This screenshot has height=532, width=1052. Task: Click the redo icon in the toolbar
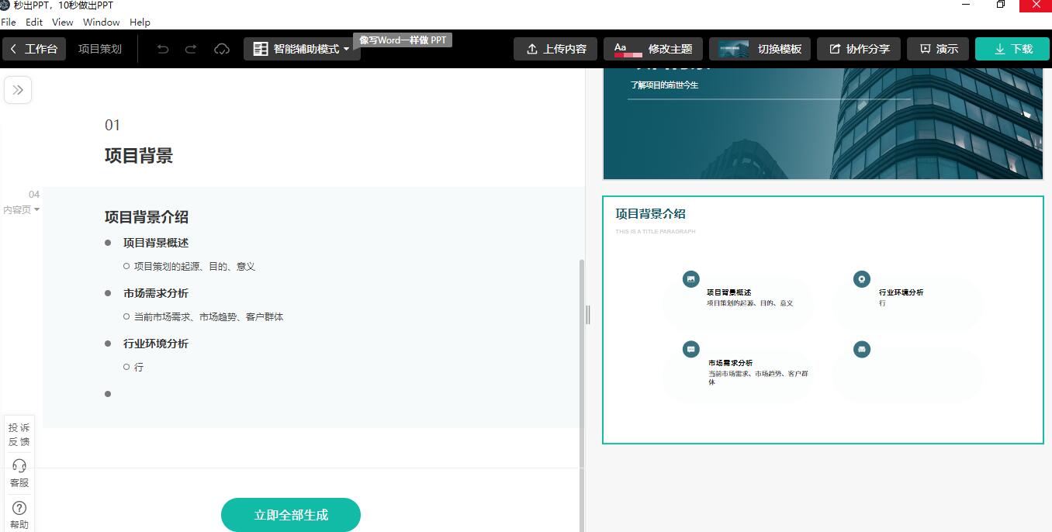coord(191,48)
